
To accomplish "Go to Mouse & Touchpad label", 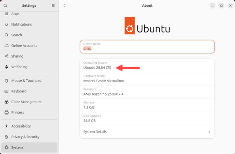I will [x=26, y=81].
